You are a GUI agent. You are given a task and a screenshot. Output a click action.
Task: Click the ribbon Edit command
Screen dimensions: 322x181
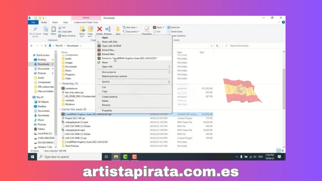click(156, 32)
